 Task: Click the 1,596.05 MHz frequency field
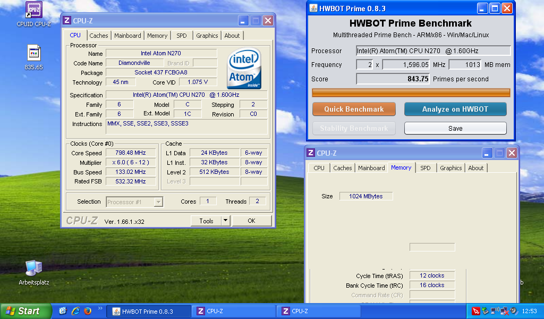[406, 64]
